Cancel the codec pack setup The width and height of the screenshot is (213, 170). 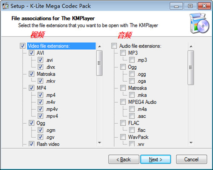[x=191, y=159]
